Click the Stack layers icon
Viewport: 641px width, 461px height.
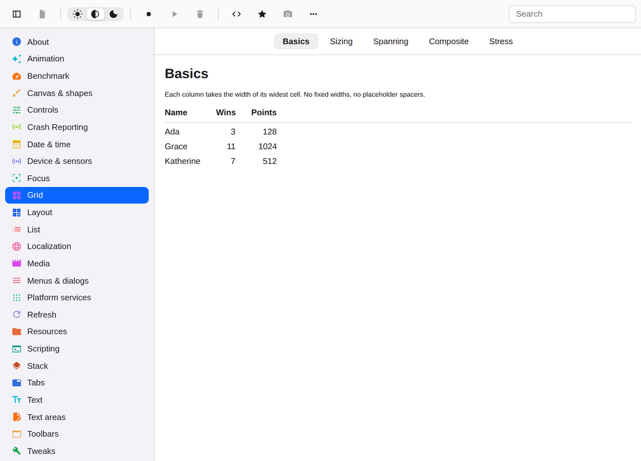[17, 366]
